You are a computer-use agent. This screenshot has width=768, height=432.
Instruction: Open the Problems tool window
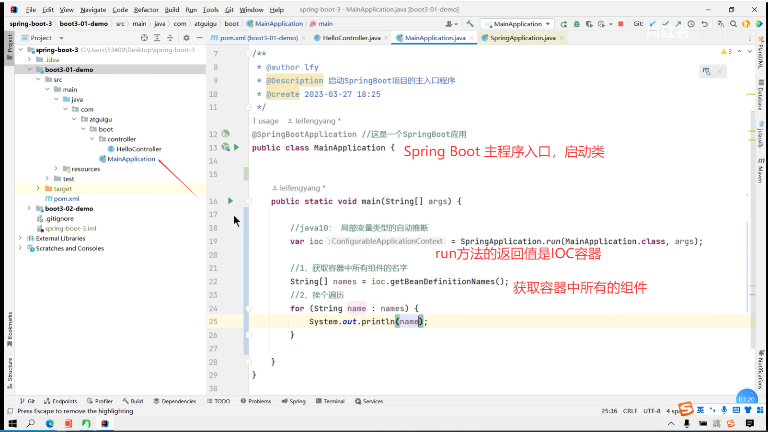[x=256, y=401]
